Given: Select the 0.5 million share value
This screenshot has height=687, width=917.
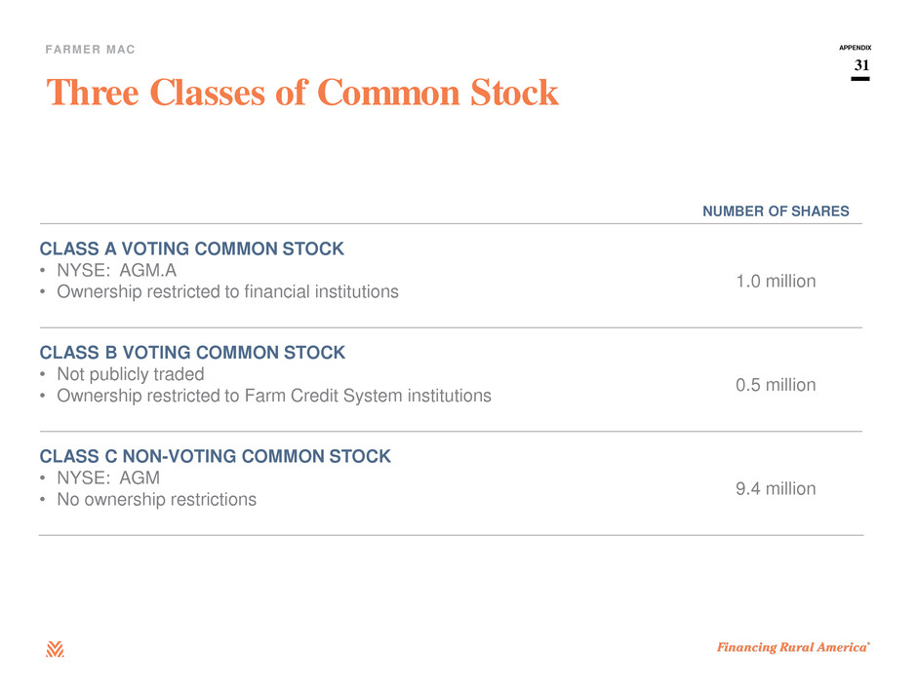Looking at the screenshot, I should [776, 385].
